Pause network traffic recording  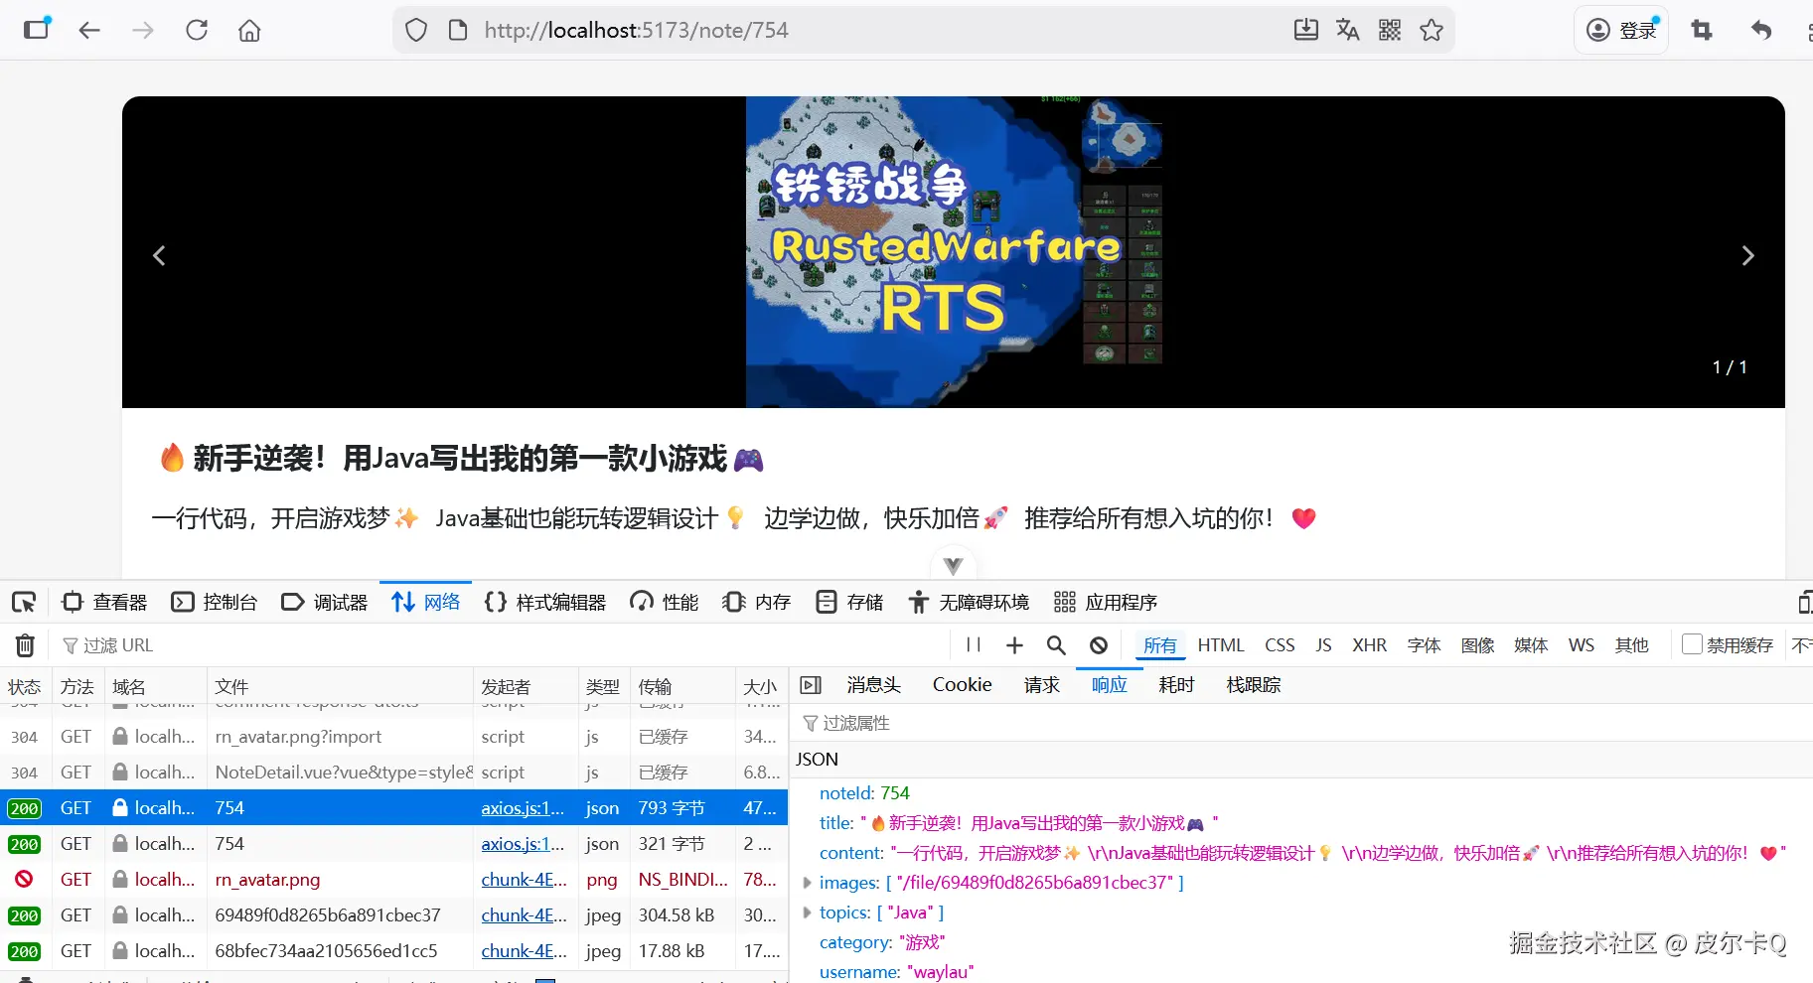pos(973,645)
